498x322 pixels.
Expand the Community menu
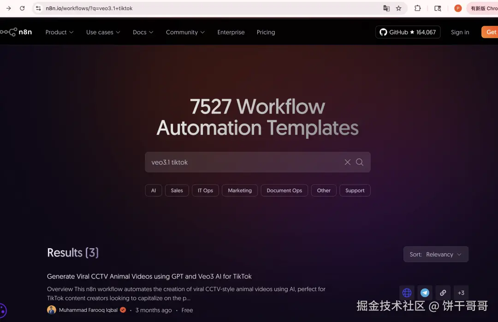pyautogui.click(x=185, y=32)
